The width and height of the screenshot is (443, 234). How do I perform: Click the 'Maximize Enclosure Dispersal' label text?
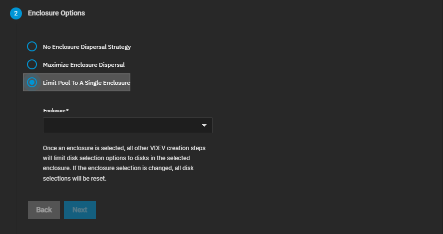pos(83,64)
